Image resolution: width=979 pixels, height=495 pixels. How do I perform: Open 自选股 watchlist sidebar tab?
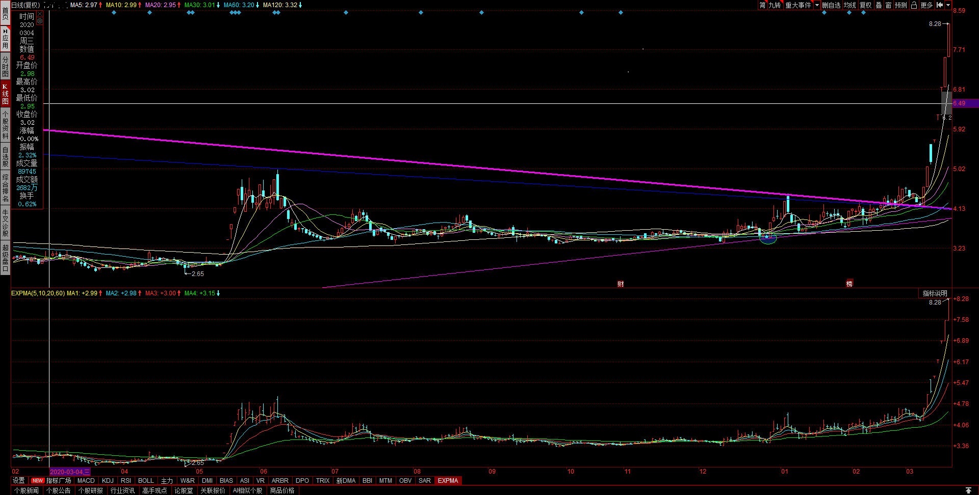click(5, 156)
